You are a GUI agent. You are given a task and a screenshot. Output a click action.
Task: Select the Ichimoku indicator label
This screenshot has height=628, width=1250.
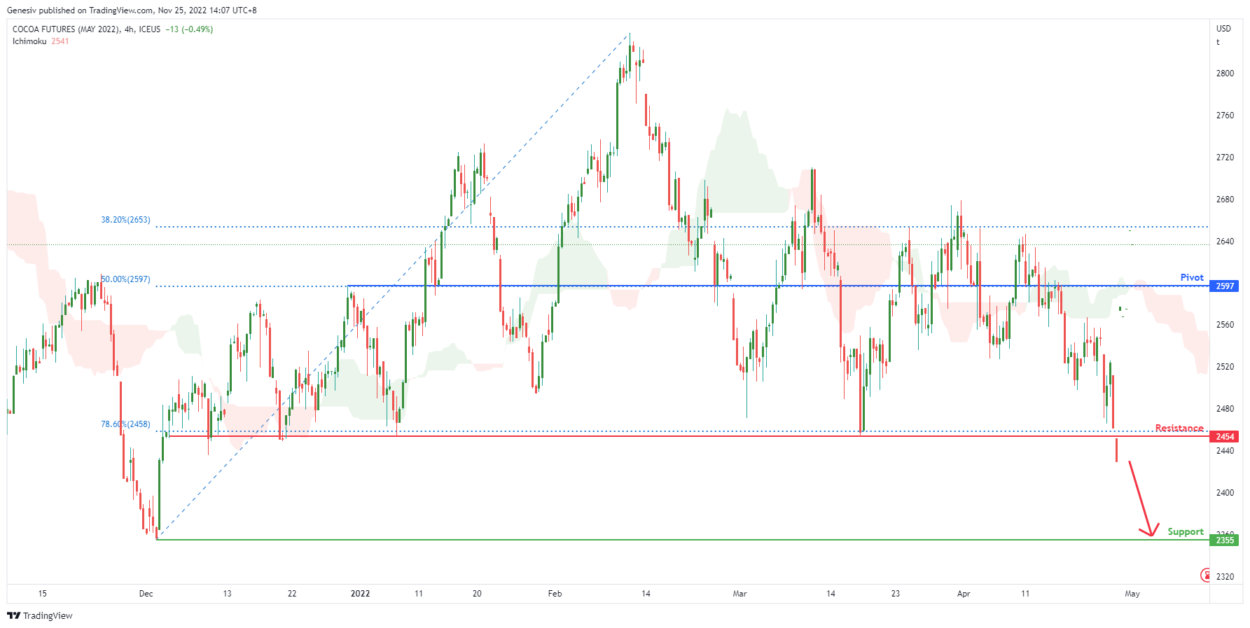click(x=29, y=41)
